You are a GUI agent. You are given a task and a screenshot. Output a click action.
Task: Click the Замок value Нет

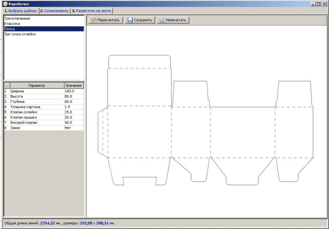(74, 128)
